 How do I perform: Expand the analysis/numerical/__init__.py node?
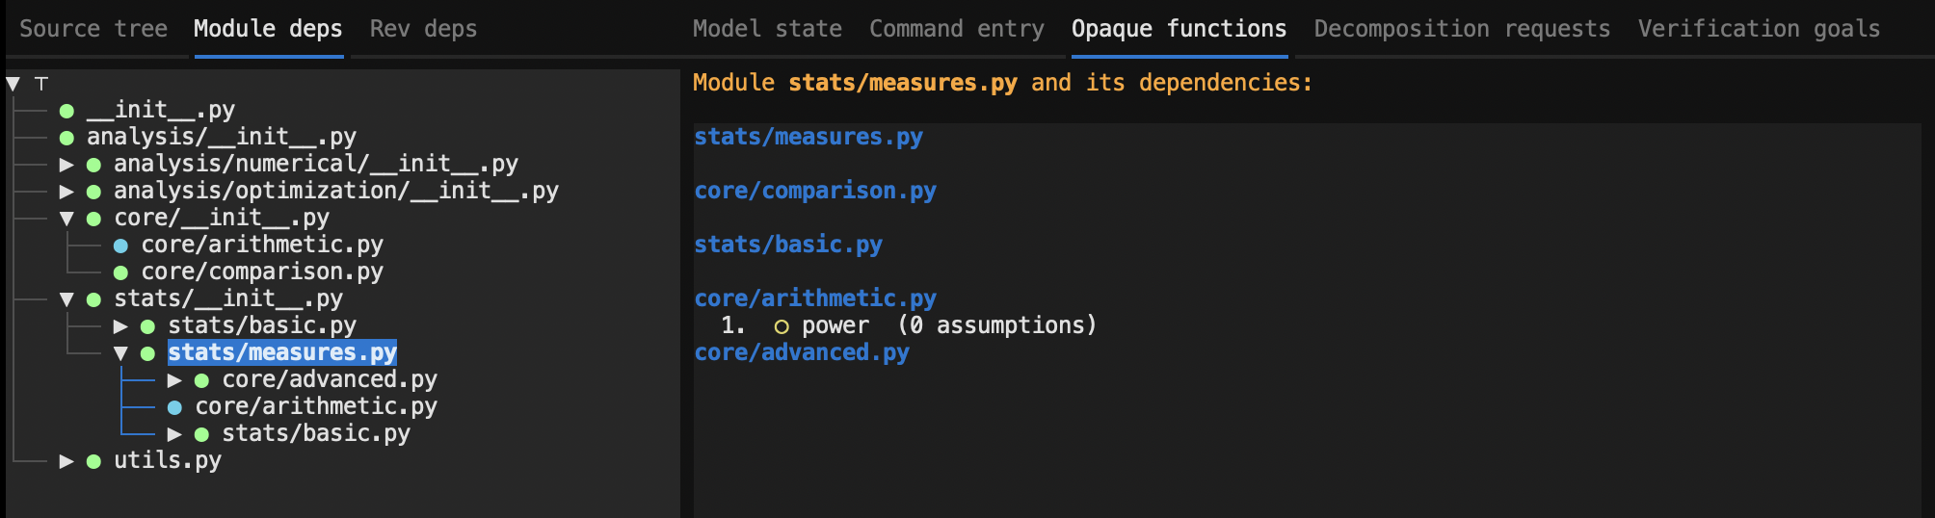(x=66, y=165)
